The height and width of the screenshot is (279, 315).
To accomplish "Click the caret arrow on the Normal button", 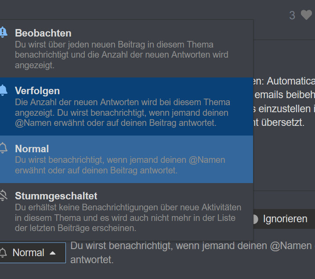I will point(53,253).
